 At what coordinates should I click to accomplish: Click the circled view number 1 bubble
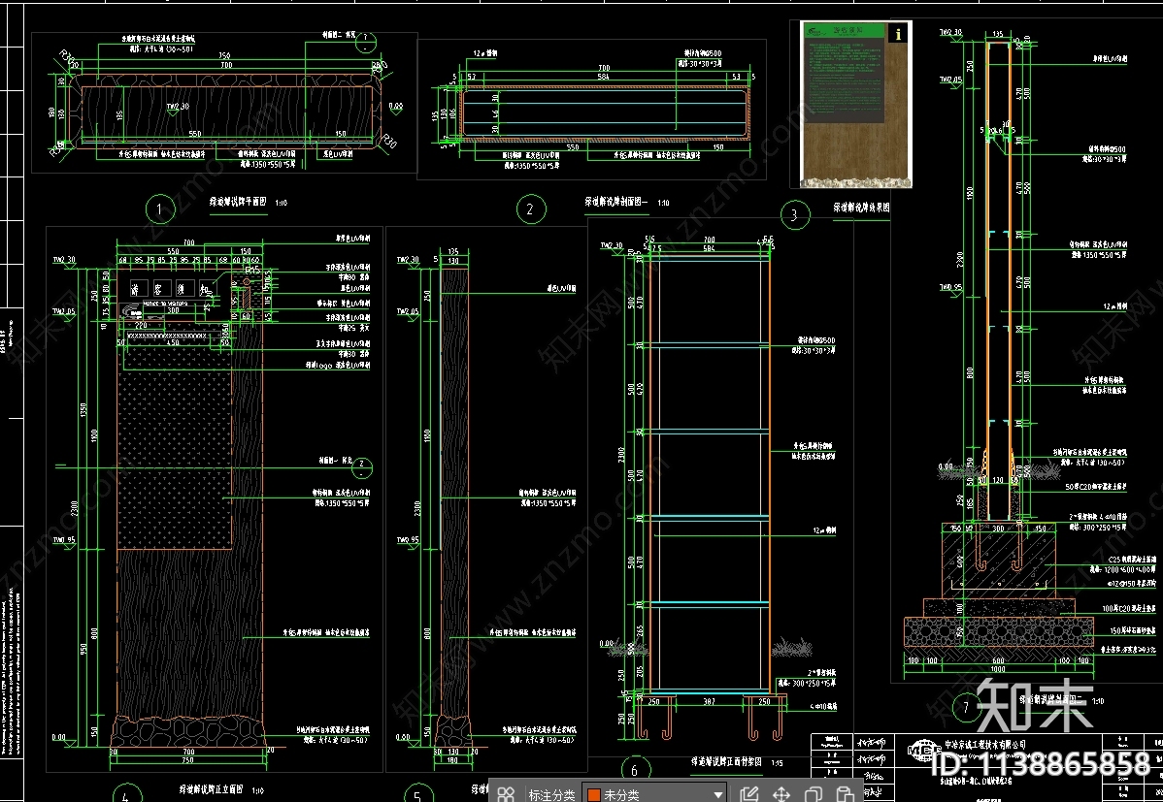coord(158,209)
